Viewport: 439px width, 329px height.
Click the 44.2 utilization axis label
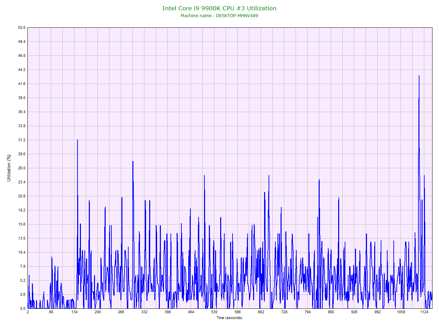[22, 70]
